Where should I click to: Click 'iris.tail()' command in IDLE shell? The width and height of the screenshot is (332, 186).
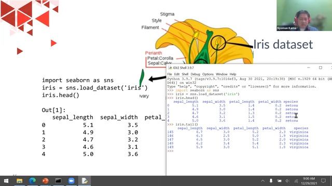[187, 125]
